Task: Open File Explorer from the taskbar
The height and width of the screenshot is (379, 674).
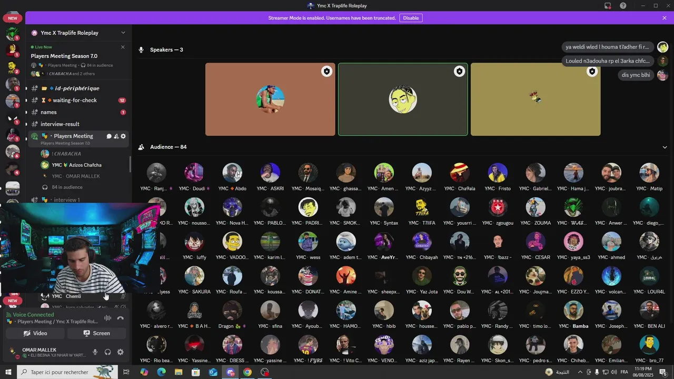Action: (x=179, y=372)
